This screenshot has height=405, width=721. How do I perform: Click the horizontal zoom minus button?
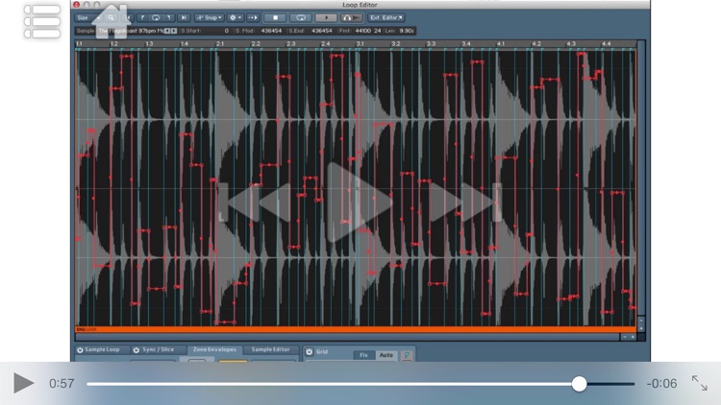[625, 337]
